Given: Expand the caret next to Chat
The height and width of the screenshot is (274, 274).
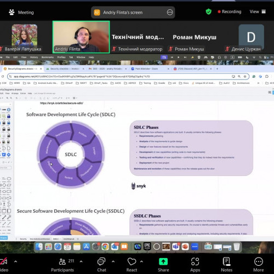Looking at the screenshot, I should click(113, 261).
